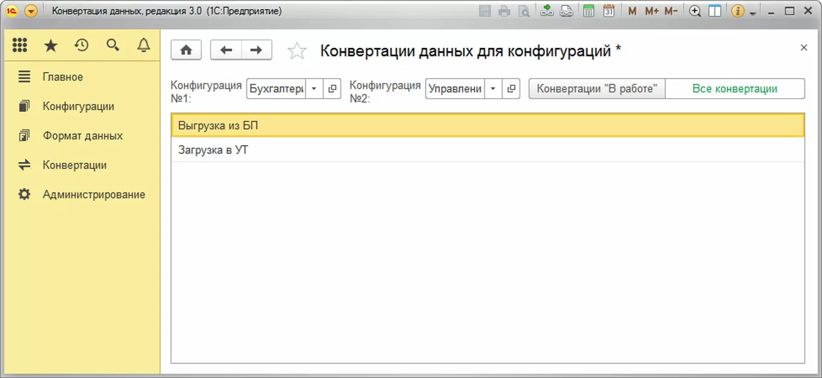The height and width of the screenshot is (378, 822).
Task: Open Конфигурация №2 linked item button
Action: click(x=511, y=89)
